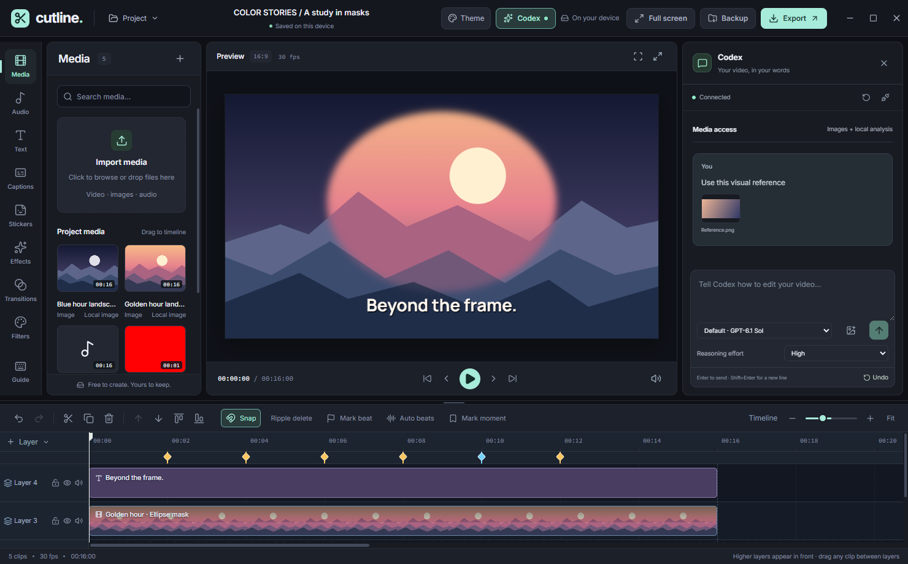
Task: Close the Codex panel
Action: click(884, 63)
